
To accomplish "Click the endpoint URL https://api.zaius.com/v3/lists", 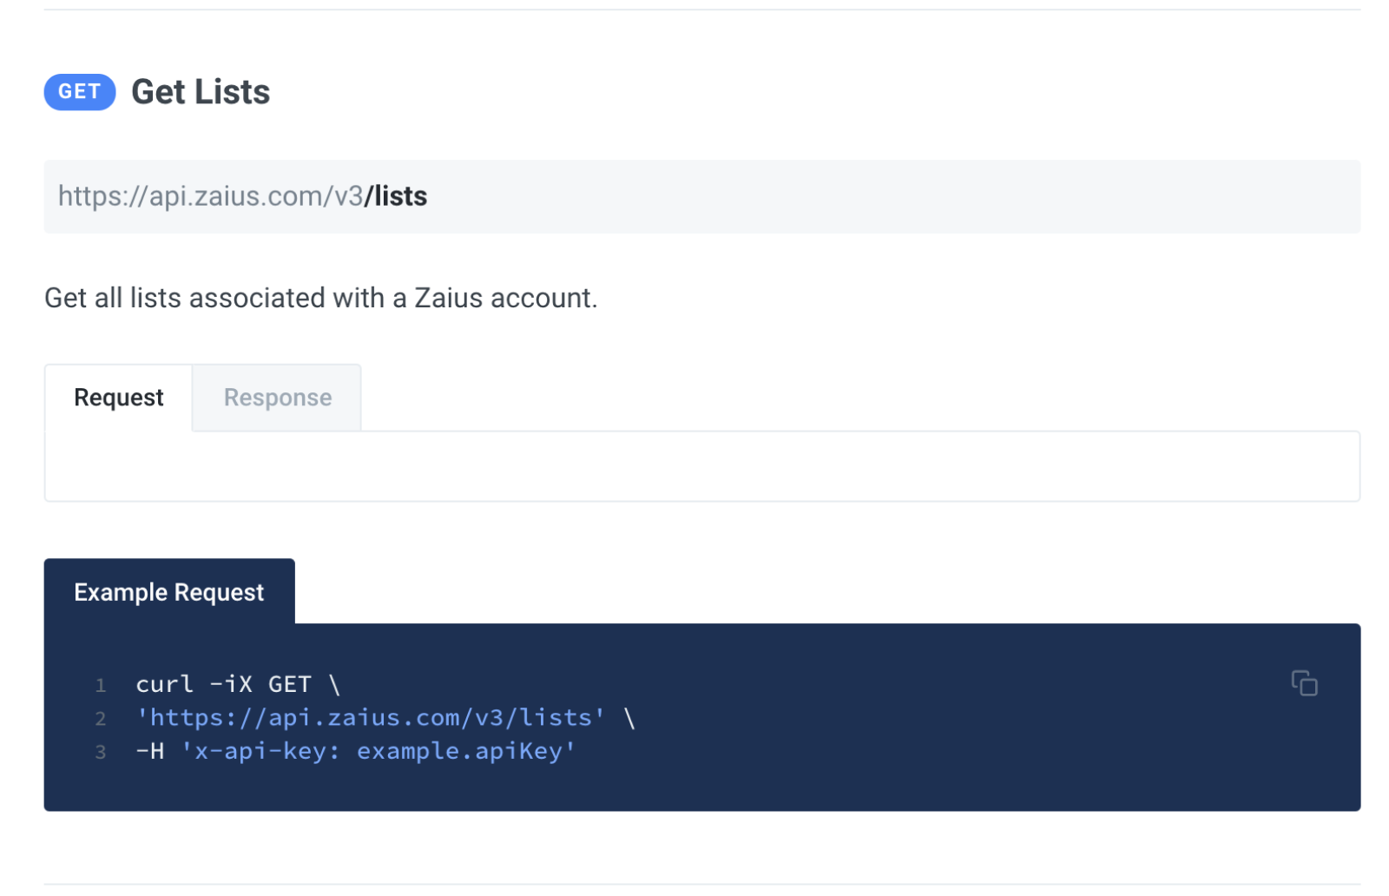I will tap(241, 196).
